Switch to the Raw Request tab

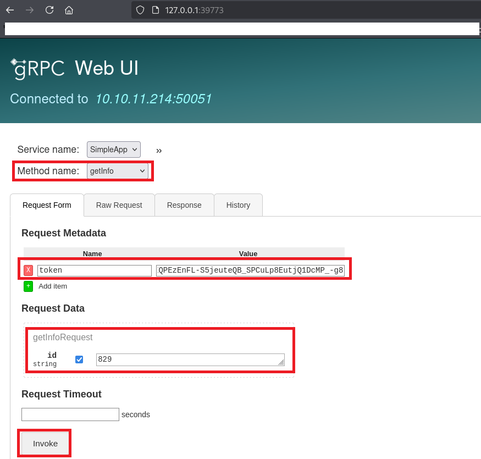click(119, 205)
